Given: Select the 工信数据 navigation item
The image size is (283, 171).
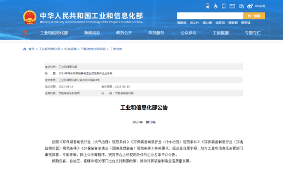Looking at the screenshot, I should point(220,33).
